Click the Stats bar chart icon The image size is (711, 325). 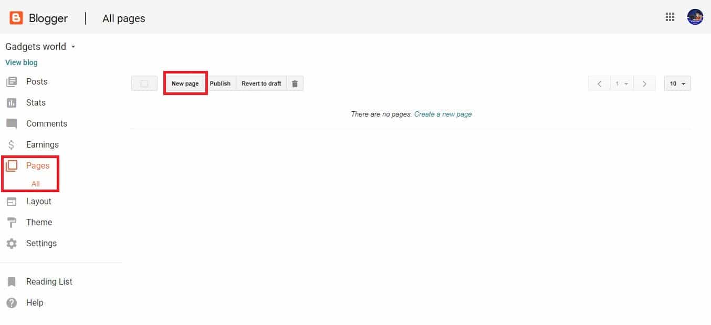click(11, 103)
